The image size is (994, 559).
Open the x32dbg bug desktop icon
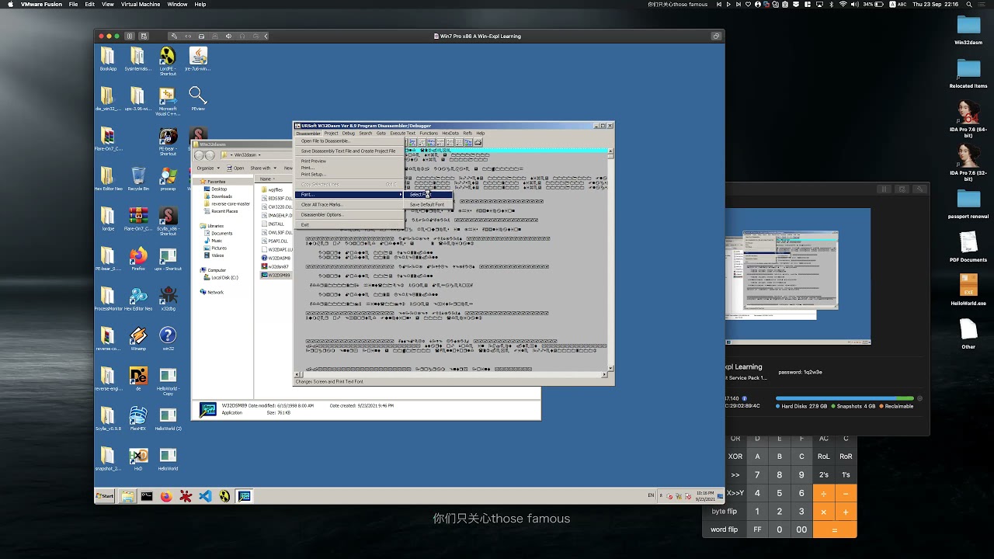pyautogui.click(x=168, y=298)
